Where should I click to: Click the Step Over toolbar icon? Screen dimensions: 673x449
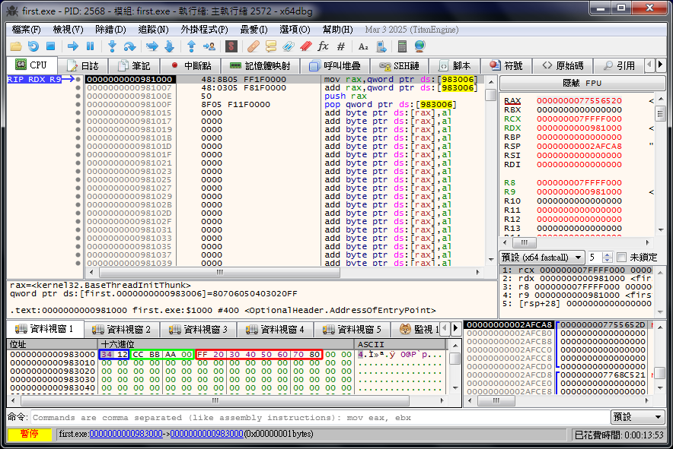coord(130,46)
